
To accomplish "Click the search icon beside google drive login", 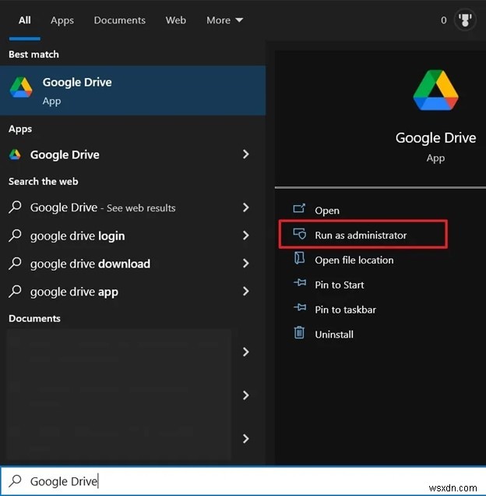I will tap(15, 236).
